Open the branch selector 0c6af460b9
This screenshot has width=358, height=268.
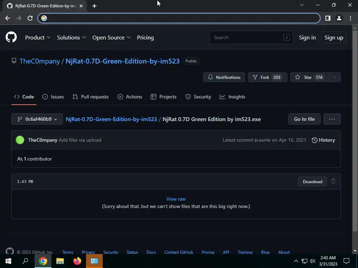(37, 119)
